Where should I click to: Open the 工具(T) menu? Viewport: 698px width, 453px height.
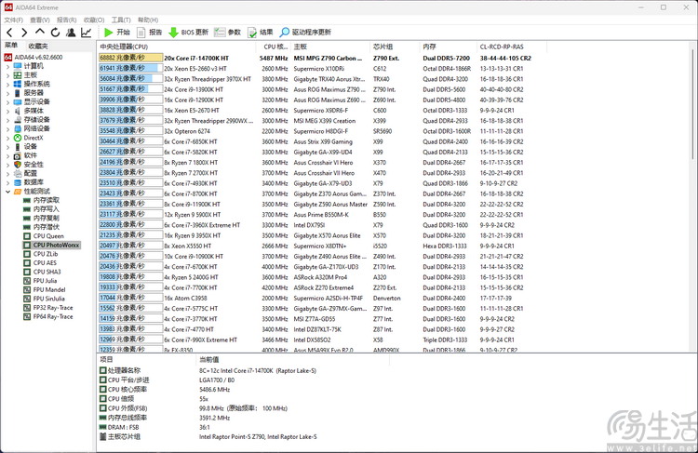(121, 20)
